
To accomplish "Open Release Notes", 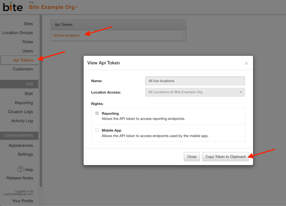I will [20, 178].
